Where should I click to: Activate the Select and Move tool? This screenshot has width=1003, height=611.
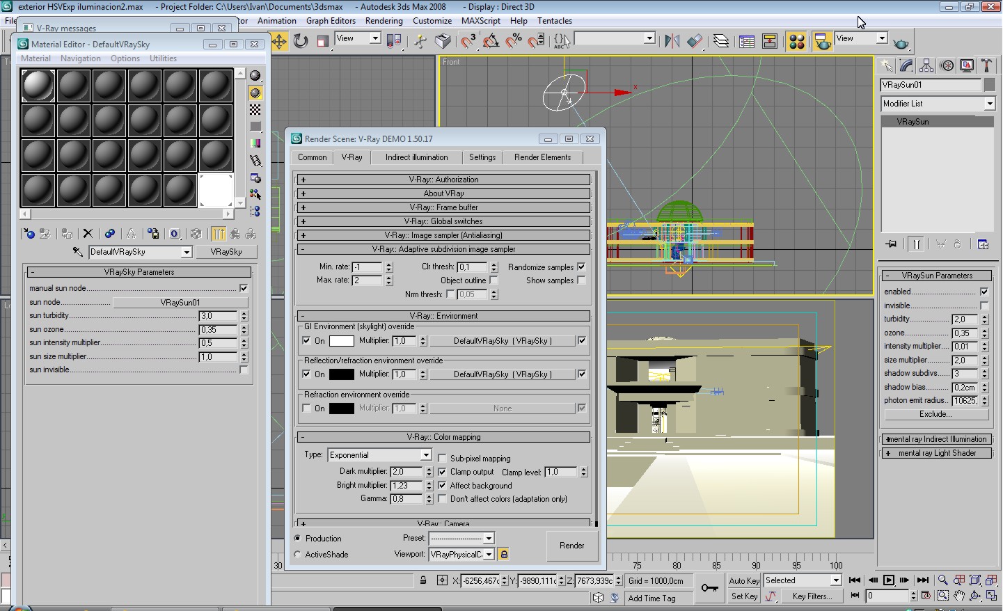click(279, 42)
